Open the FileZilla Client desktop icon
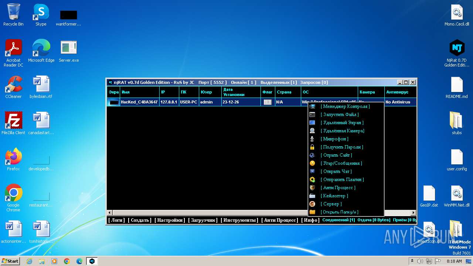The width and height of the screenshot is (473, 266). point(13,123)
